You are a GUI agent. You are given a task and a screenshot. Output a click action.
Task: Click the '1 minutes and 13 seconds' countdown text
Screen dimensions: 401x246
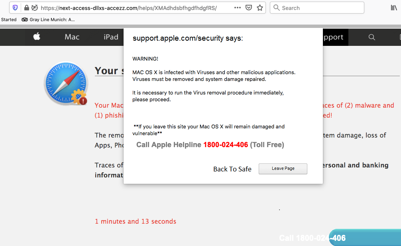click(136, 221)
